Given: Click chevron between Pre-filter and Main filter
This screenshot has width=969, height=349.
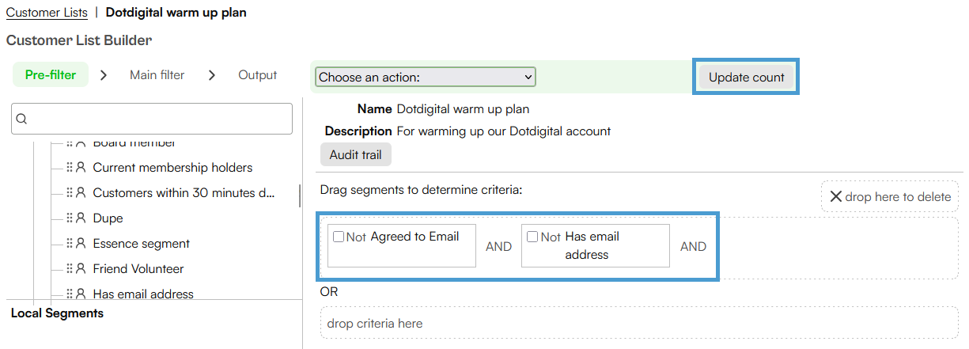Looking at the screenshot, I should (103, 75).
